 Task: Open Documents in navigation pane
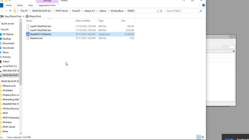tap(9, 43)
